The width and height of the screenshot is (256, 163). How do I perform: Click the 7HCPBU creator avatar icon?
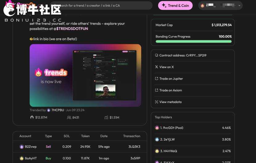[48, 110]
